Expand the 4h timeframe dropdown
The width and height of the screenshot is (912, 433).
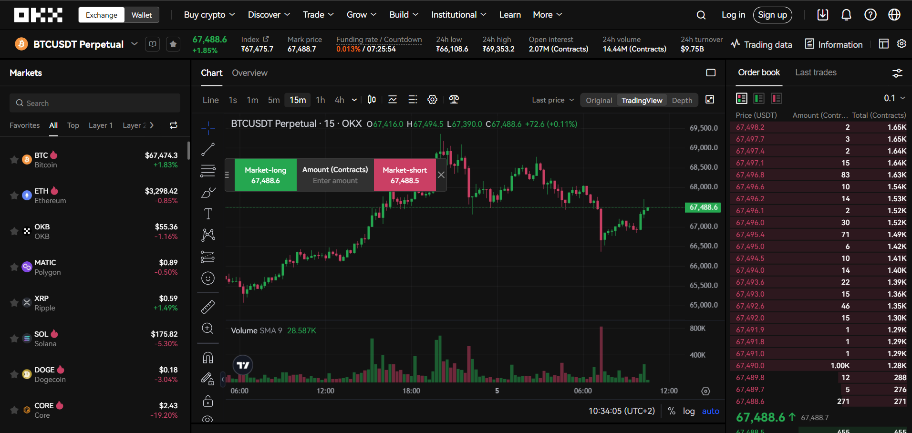coord(353,100)
